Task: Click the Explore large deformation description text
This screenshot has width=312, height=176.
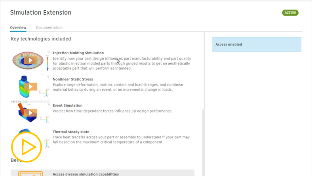Action: (x=118, y=87)
